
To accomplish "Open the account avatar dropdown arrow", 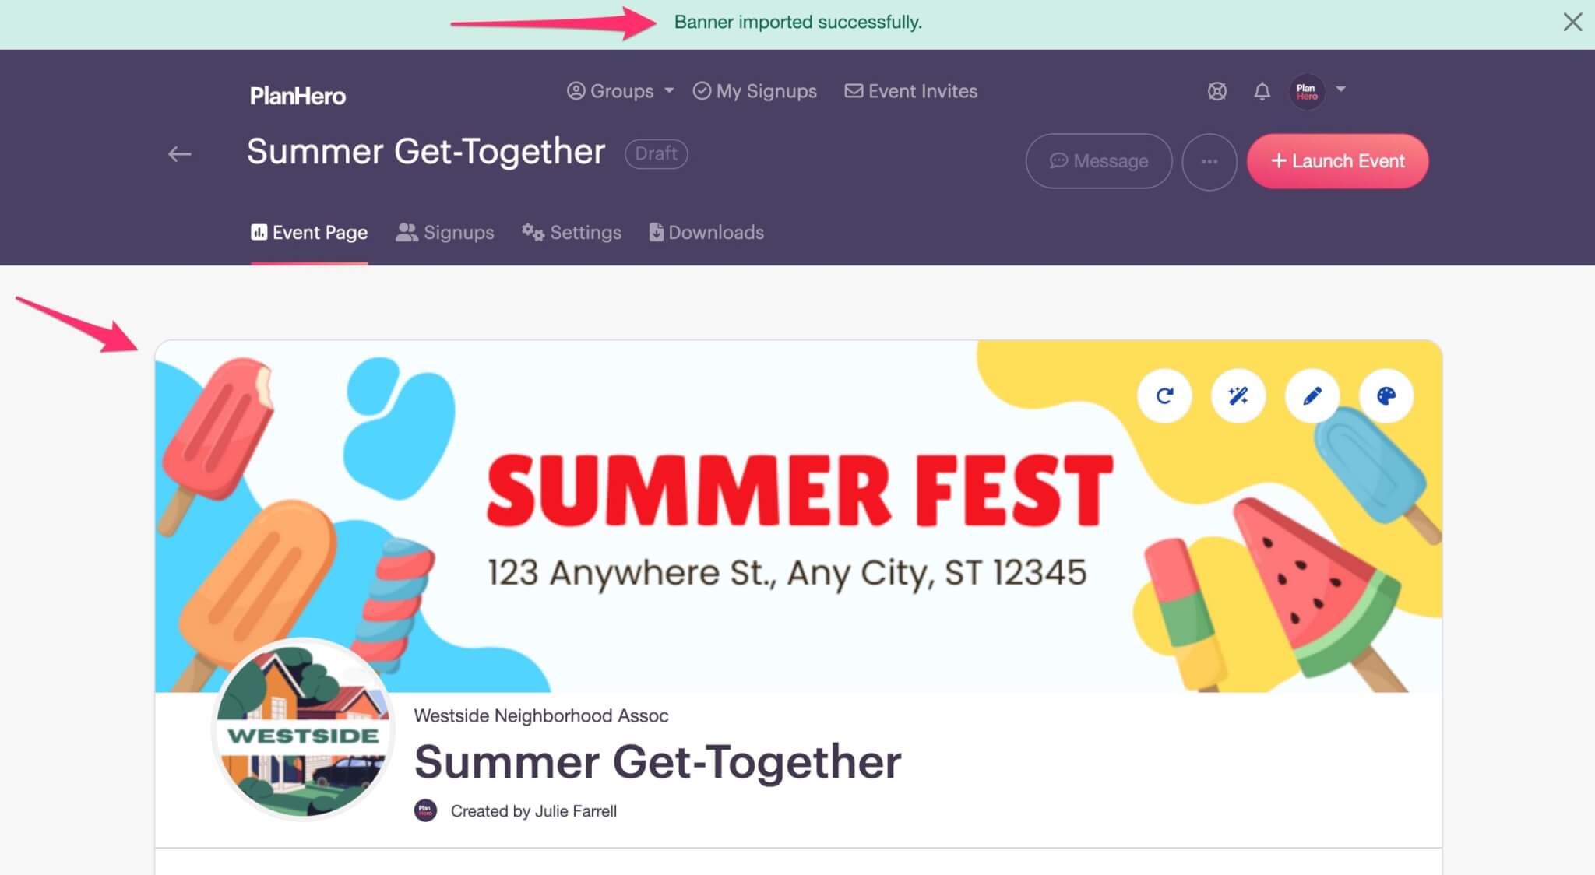I will (1341, 91).
